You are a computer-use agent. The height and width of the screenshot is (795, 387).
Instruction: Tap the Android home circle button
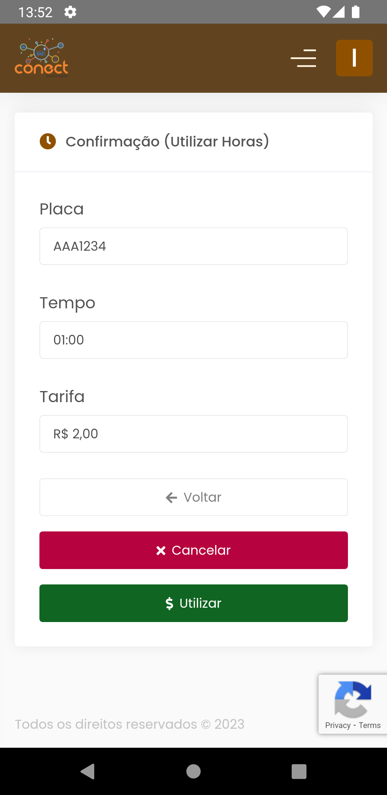193,771
